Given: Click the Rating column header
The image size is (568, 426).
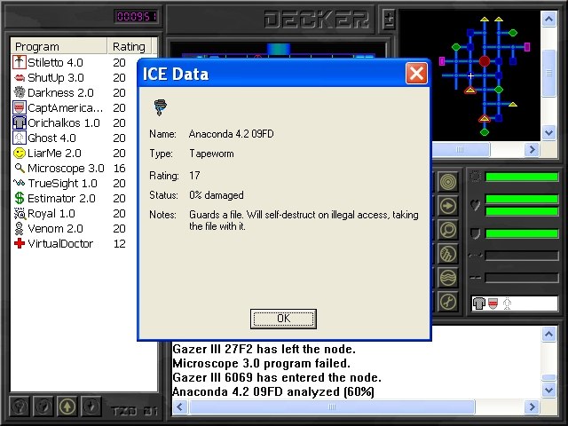Looking at the screenshot, I should 129,46.
